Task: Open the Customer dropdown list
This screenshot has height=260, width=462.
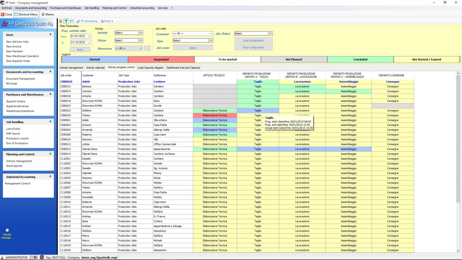Action: [211, 34]
